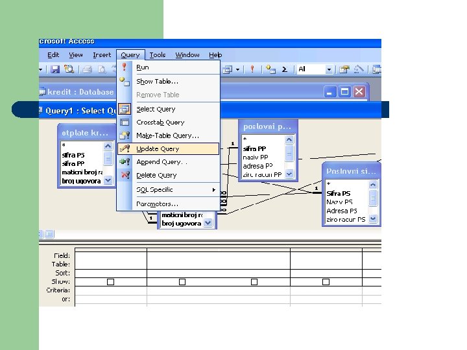Open the Edit menu

coord(53,55)
